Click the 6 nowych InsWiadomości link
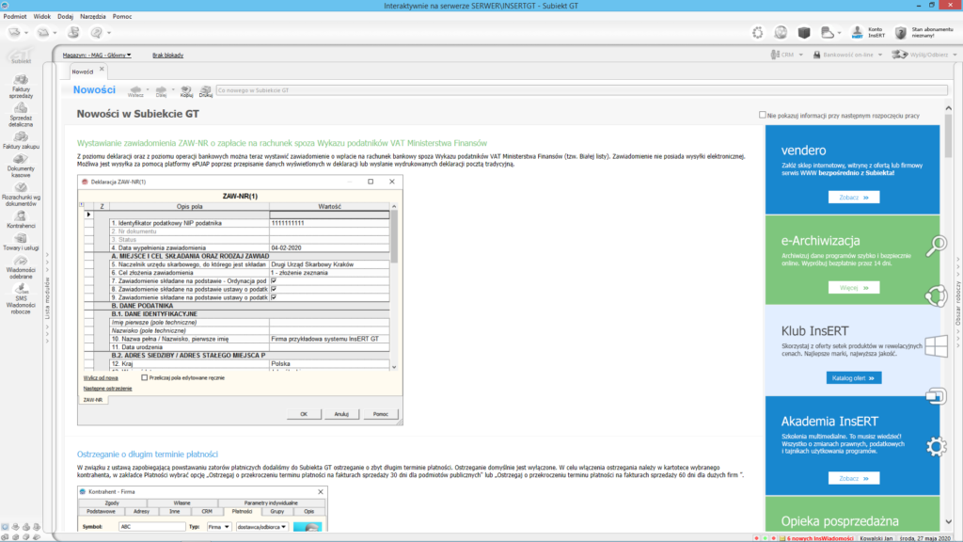Image resolution: width=963 pixels, height=542 pixels. pyautogui.click(x=820, y=538)
